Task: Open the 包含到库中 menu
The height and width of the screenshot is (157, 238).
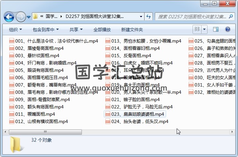Action: pyautogui.click(x=46, y=30)
